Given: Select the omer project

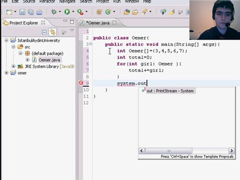Looking at the screenshot, I should (x=22, y=73).
